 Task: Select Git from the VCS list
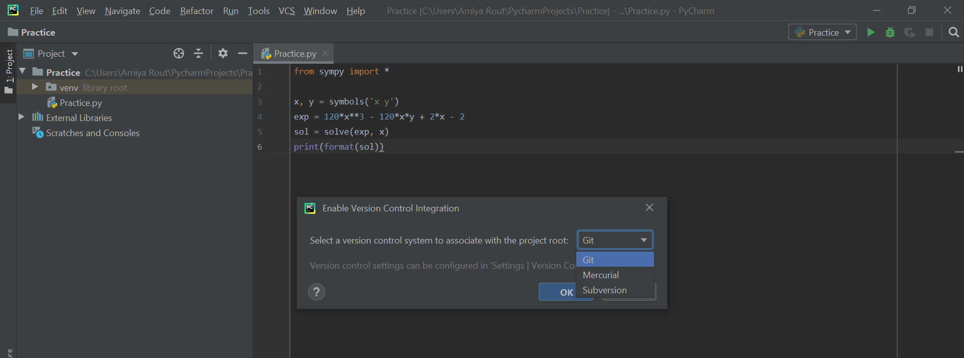tap(615, 260)
